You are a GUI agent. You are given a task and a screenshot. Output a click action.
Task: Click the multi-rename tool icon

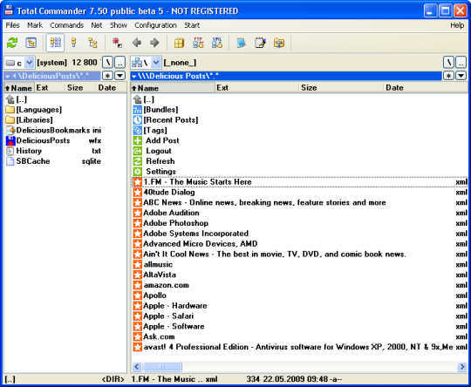coord(260,43)
